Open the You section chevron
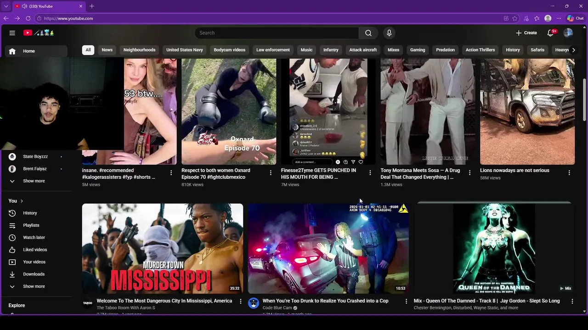This screenshot has height=330, width=588. click(22, 201)
